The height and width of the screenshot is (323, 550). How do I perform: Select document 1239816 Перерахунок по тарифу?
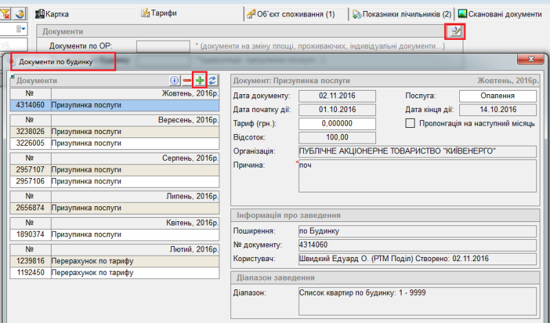(114, 262)
